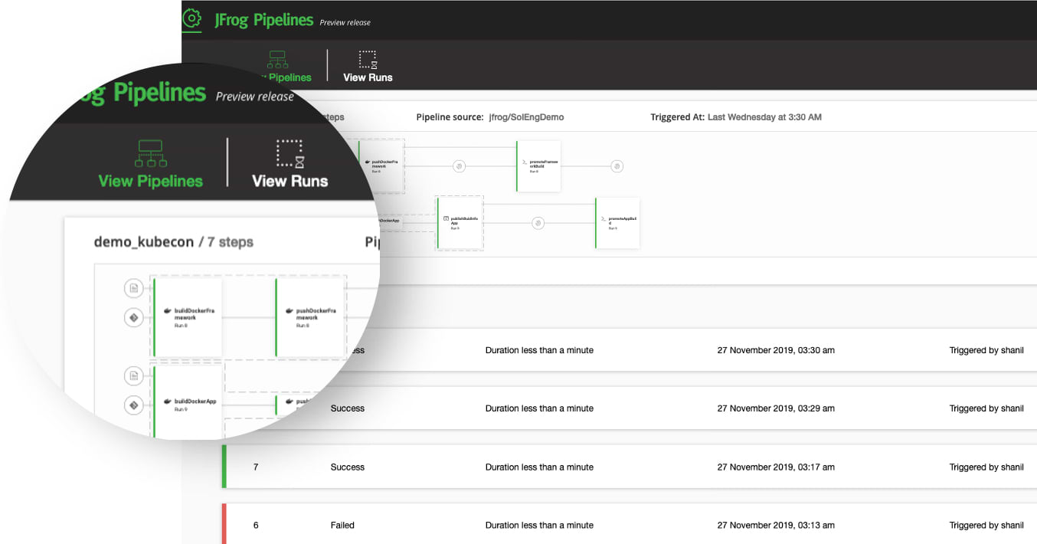Image resolution: width=1037 pixels, height=544 pixels.
Task: Click the red status bar on failed run 6
Action: pyautogui.click(x=222, y=525)
